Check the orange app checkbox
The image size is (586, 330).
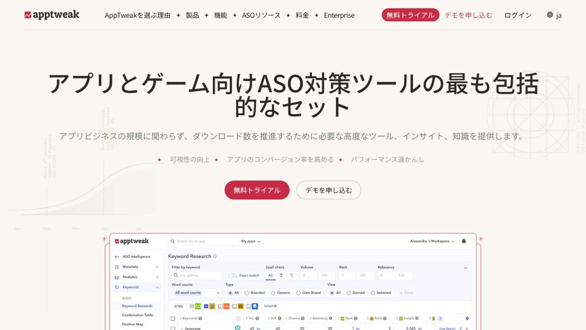click(220, 307)
